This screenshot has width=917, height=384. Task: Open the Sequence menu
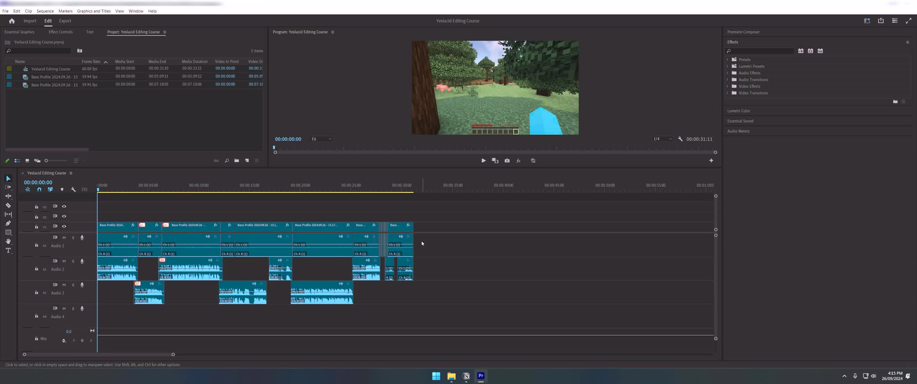[45, 11]
